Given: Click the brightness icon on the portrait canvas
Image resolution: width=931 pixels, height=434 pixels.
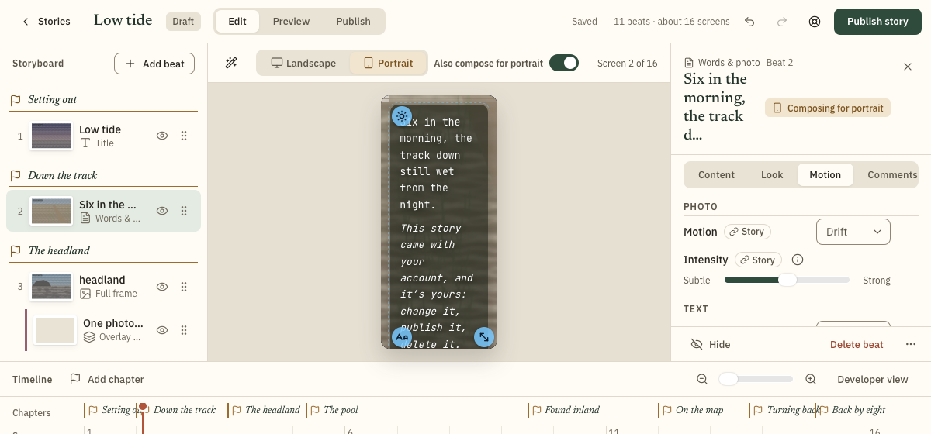Looking at the screenshot, I should [x=401, y=116].
